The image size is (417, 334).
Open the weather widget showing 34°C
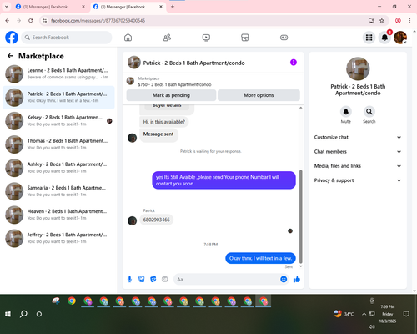coord(344,314)
